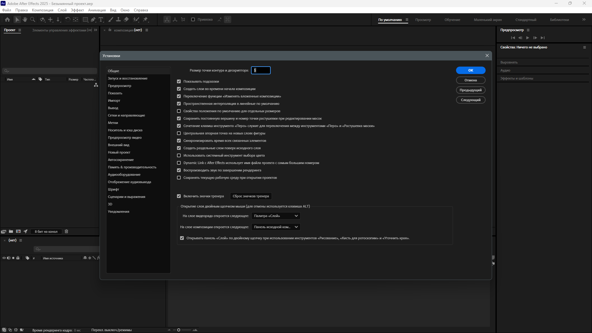Open the Файл menu
Image resolution: width=592 pixels, height=333 pixels.
(x=6, y=10)
